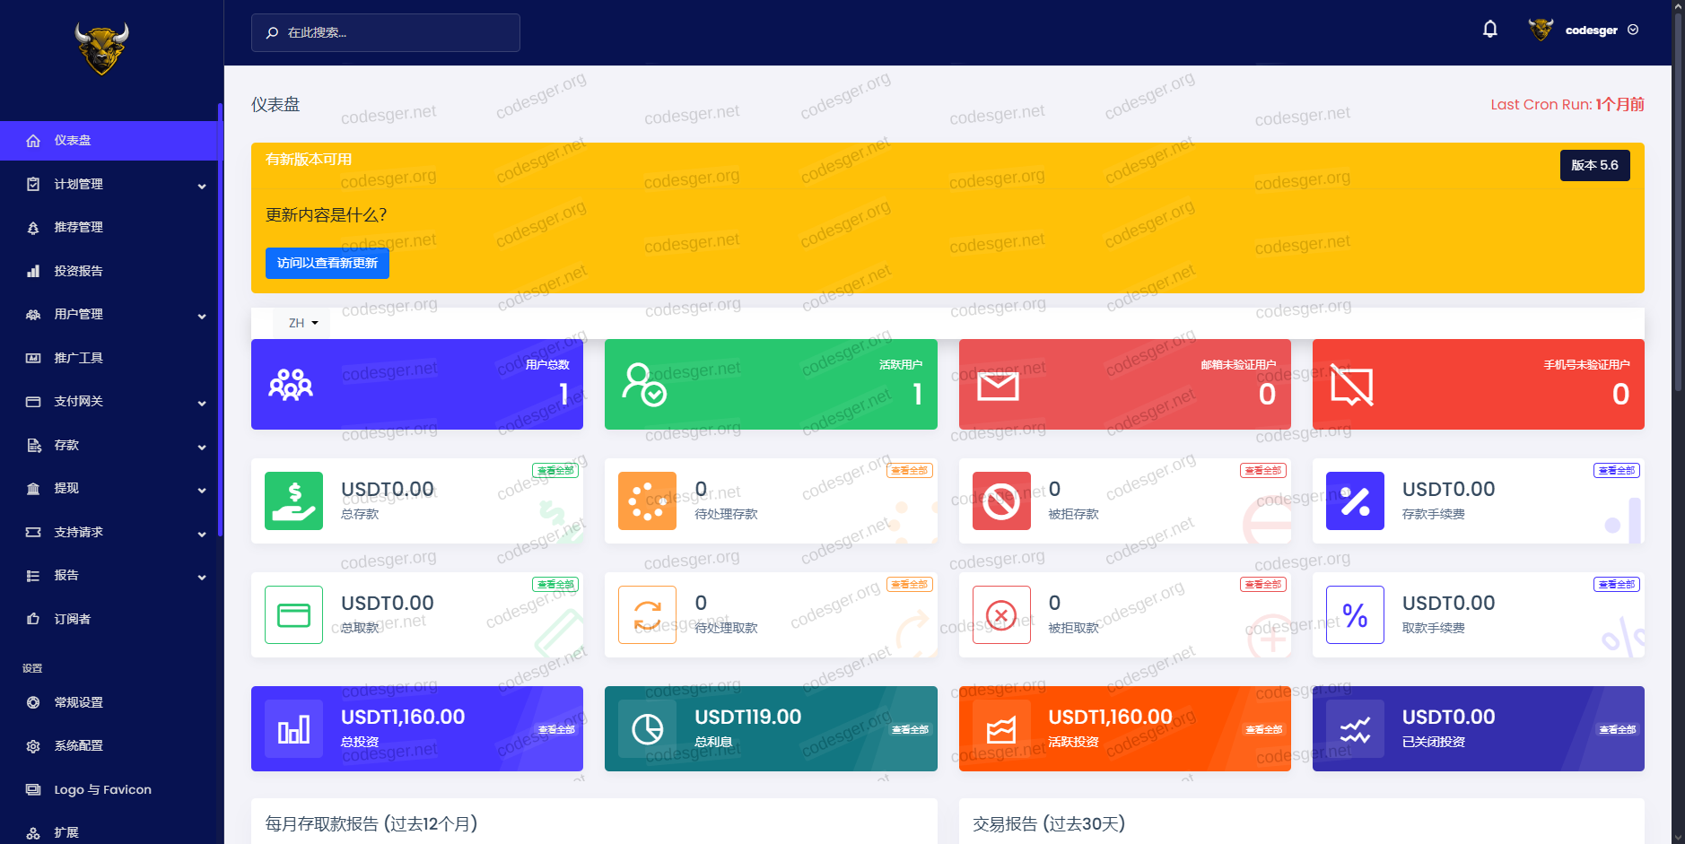Click the pending withdrawals refresh icon

(x=647, y=615)
